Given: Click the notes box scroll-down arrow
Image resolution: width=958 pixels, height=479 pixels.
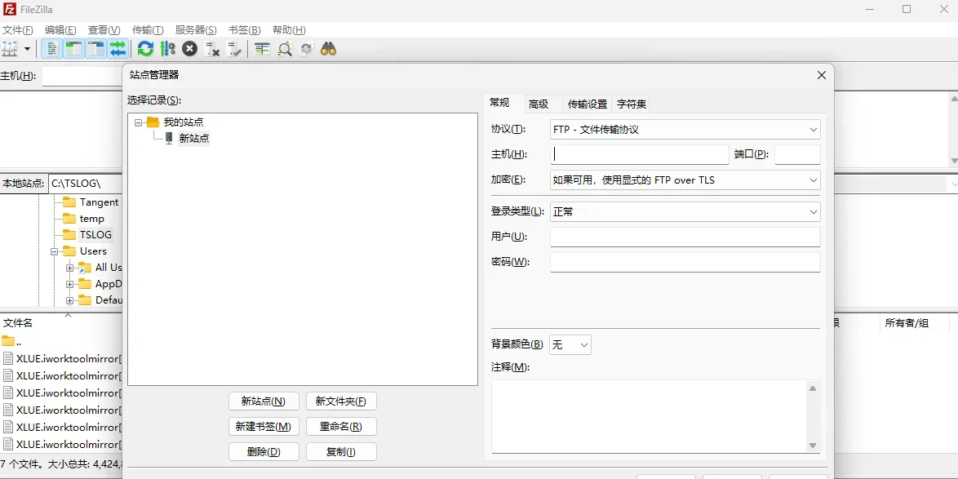Looking at the screenshot, I should (x=813, y=446).
